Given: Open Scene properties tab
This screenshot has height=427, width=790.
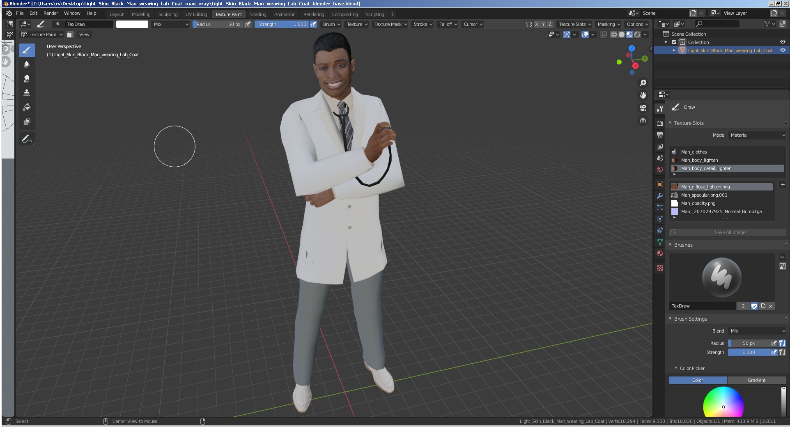Looking at the screenshot, I should (x=660, y=158).
